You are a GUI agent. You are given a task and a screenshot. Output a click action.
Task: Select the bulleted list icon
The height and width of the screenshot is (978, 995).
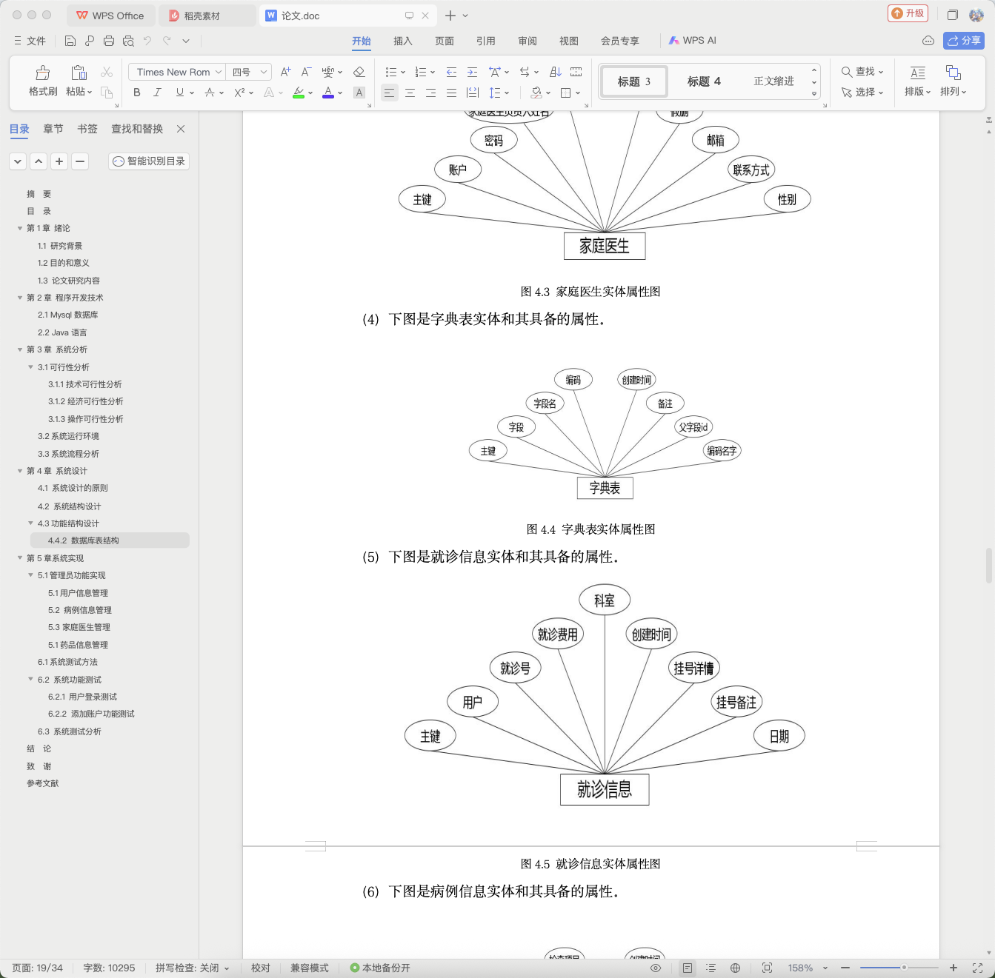pos(391,72)
